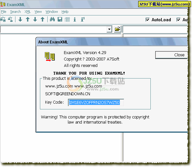The width and height of the screenshot is (192, 167).
Task: Open the XML menu
Action: [x=28, y=12]
